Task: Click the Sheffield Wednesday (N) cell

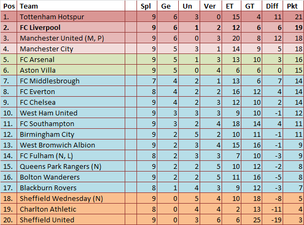Action: 71,198
